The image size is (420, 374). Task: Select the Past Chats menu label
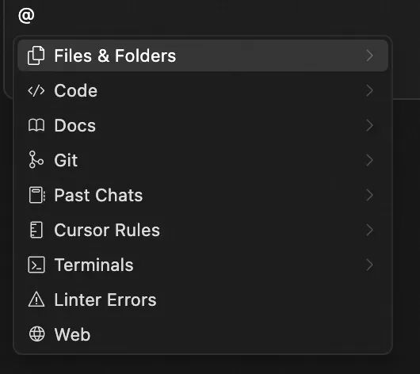click(x=98, y=195)
